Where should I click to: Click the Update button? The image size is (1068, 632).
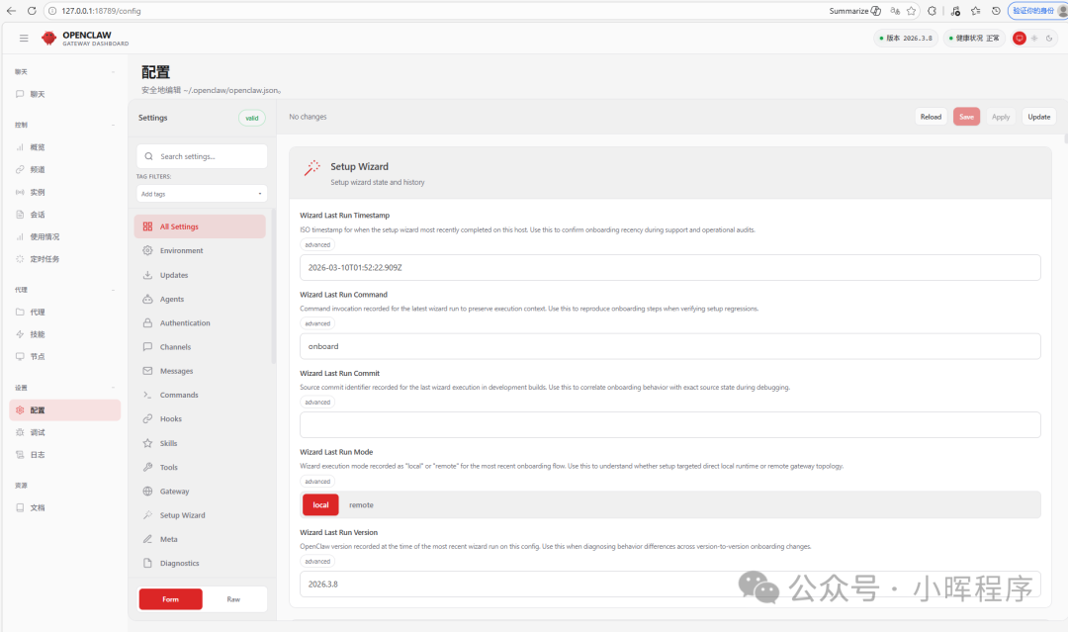(x=1038, y=117)
